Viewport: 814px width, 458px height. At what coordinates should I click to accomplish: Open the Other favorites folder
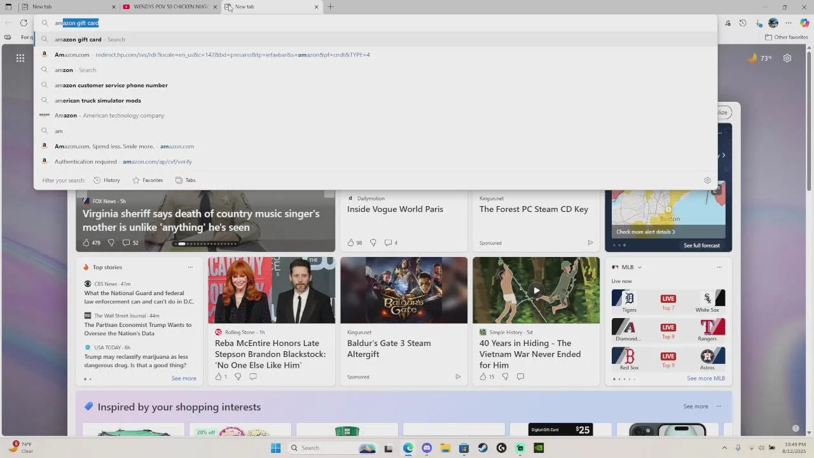pyautogui.click(x=786, y=37)
